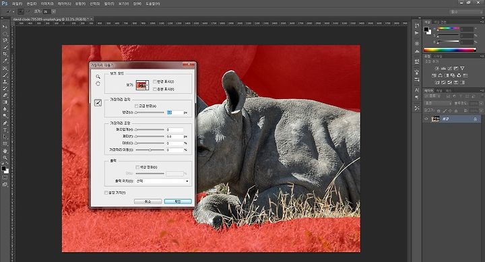
Task: Enable Smart Radius checkbox
Action: pyautogui.click(x=136, y=106)
